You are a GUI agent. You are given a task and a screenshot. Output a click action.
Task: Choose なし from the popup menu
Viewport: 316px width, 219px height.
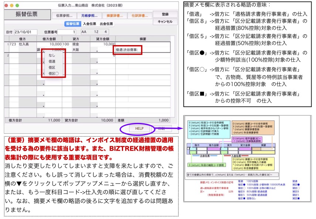[52, 55]
